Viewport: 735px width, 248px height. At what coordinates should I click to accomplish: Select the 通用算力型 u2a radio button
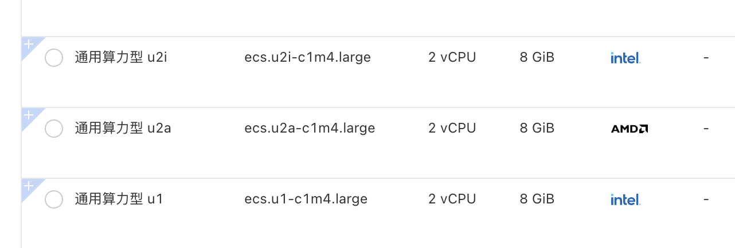[x=54, y=129]
